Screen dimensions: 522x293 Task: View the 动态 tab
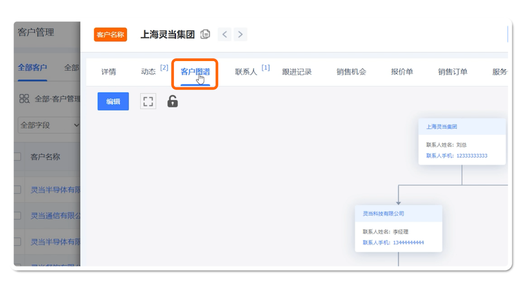click(148, 72)
